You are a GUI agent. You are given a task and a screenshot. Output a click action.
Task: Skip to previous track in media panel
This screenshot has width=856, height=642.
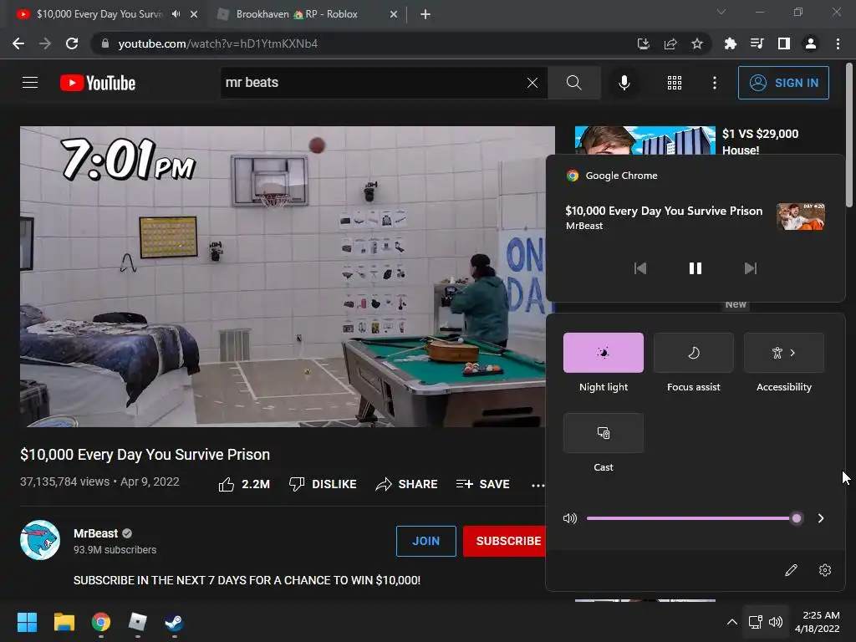639,268
